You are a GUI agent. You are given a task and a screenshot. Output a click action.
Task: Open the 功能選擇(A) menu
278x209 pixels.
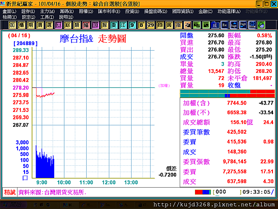tap(229, 12)
